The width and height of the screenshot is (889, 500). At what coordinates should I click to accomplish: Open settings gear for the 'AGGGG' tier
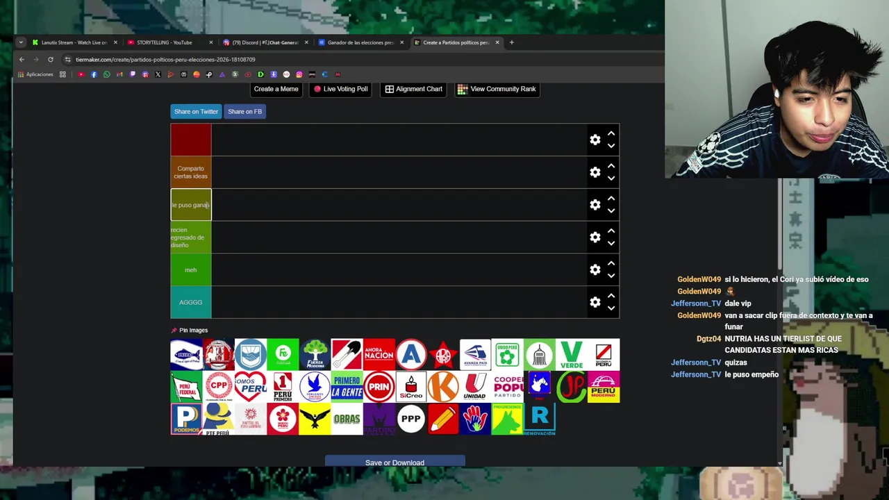[x=595, y=302]
